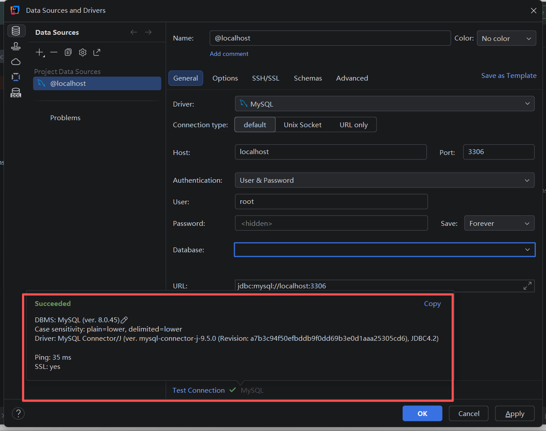This screenshot has height=431, width=546.
Task: Click the 'Ping: 35 ms' line
Action: tap(53, 357)
